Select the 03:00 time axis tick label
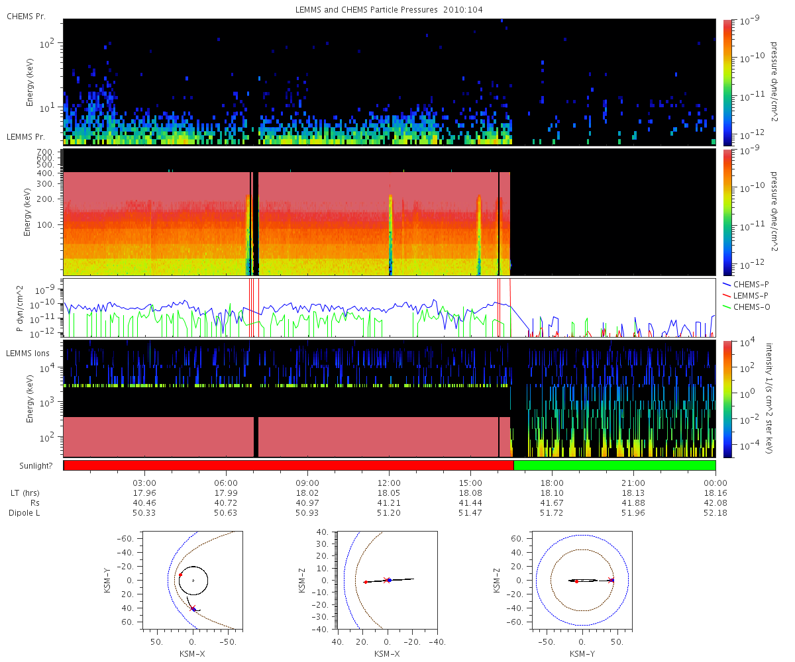Viewport: 795px width, 662px height. [144, 483]
